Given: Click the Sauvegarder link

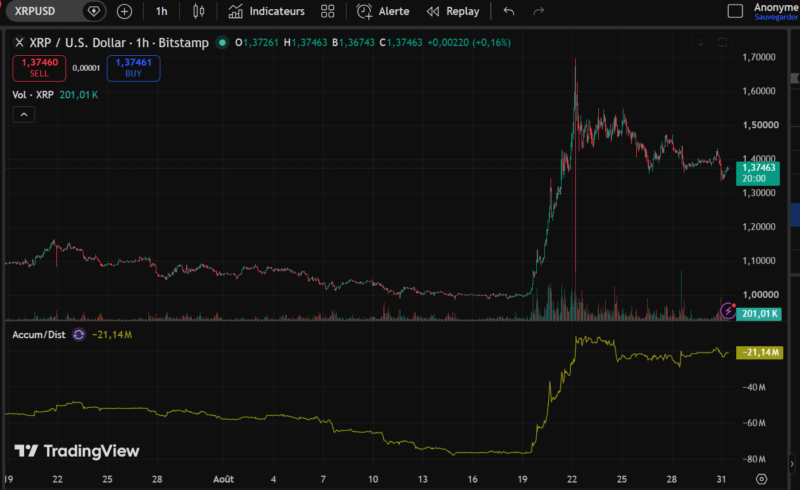Looking at the screenshot, I should tap(776, 17).
